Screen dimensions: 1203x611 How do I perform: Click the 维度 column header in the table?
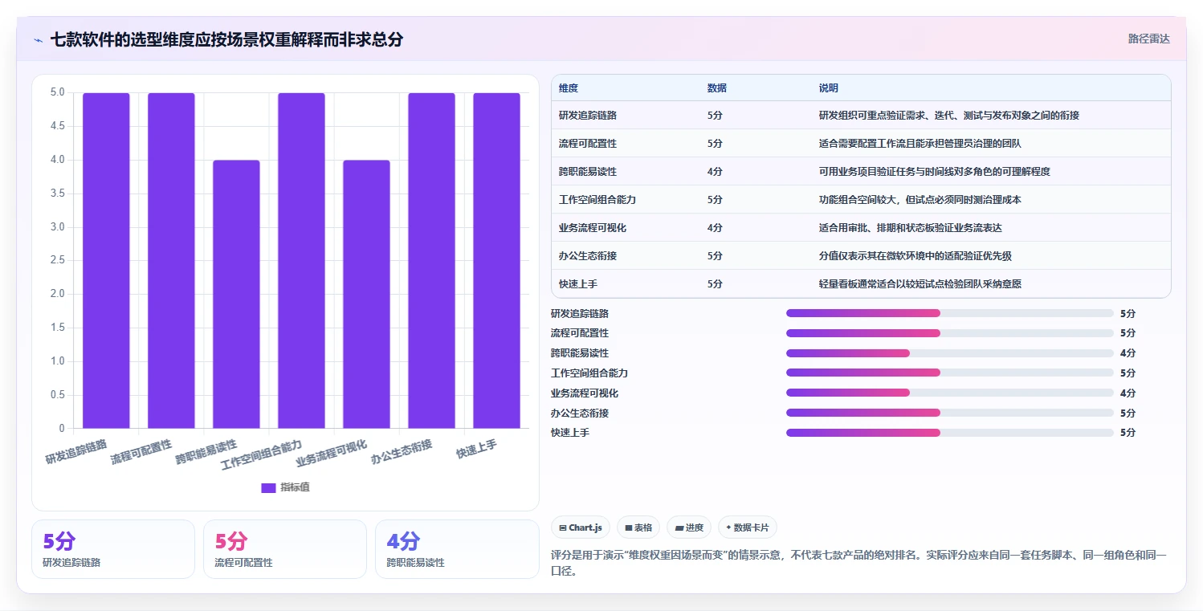569,88
